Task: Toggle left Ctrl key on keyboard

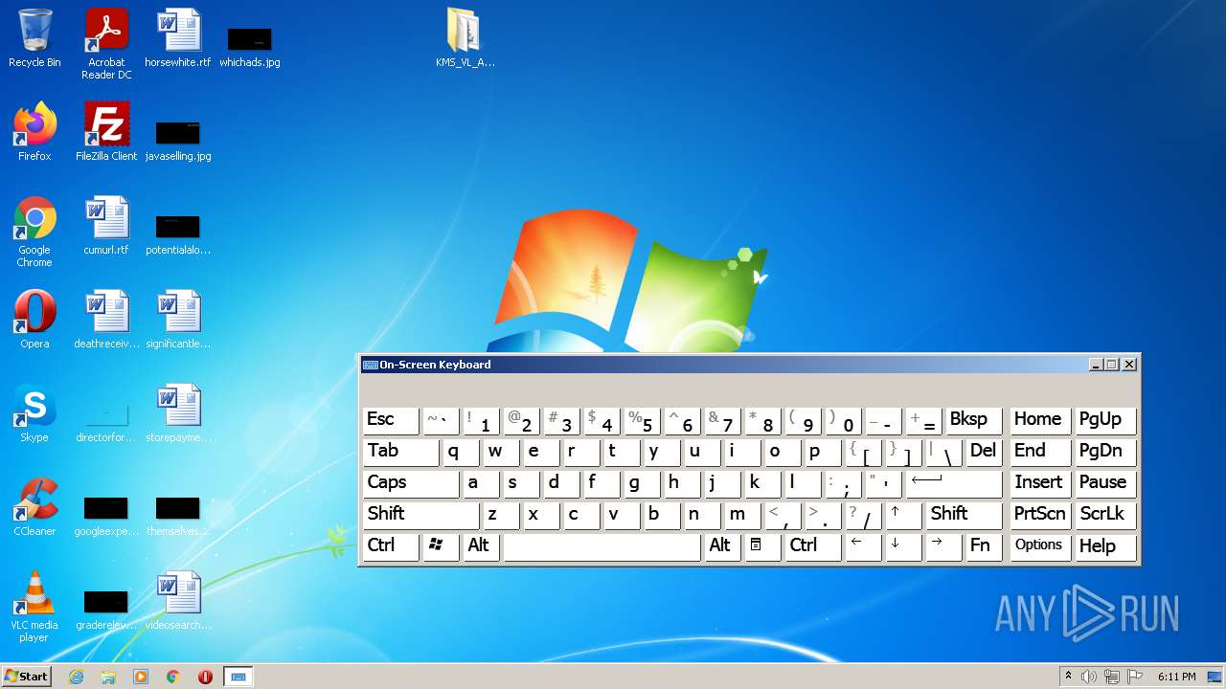Action: coord(391,546)
